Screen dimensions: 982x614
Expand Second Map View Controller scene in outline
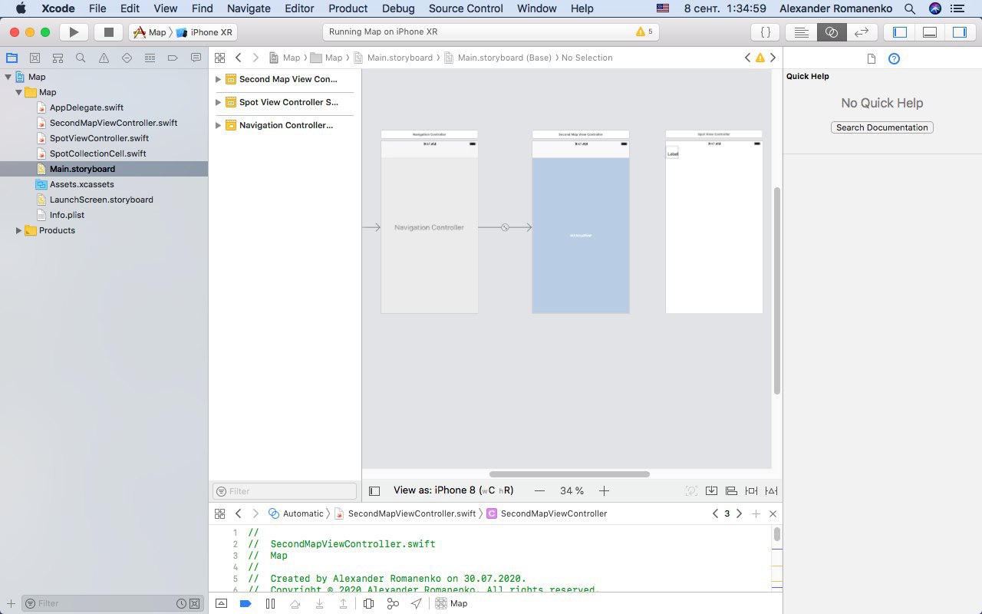pyautogui.click(x=218, y=79)
